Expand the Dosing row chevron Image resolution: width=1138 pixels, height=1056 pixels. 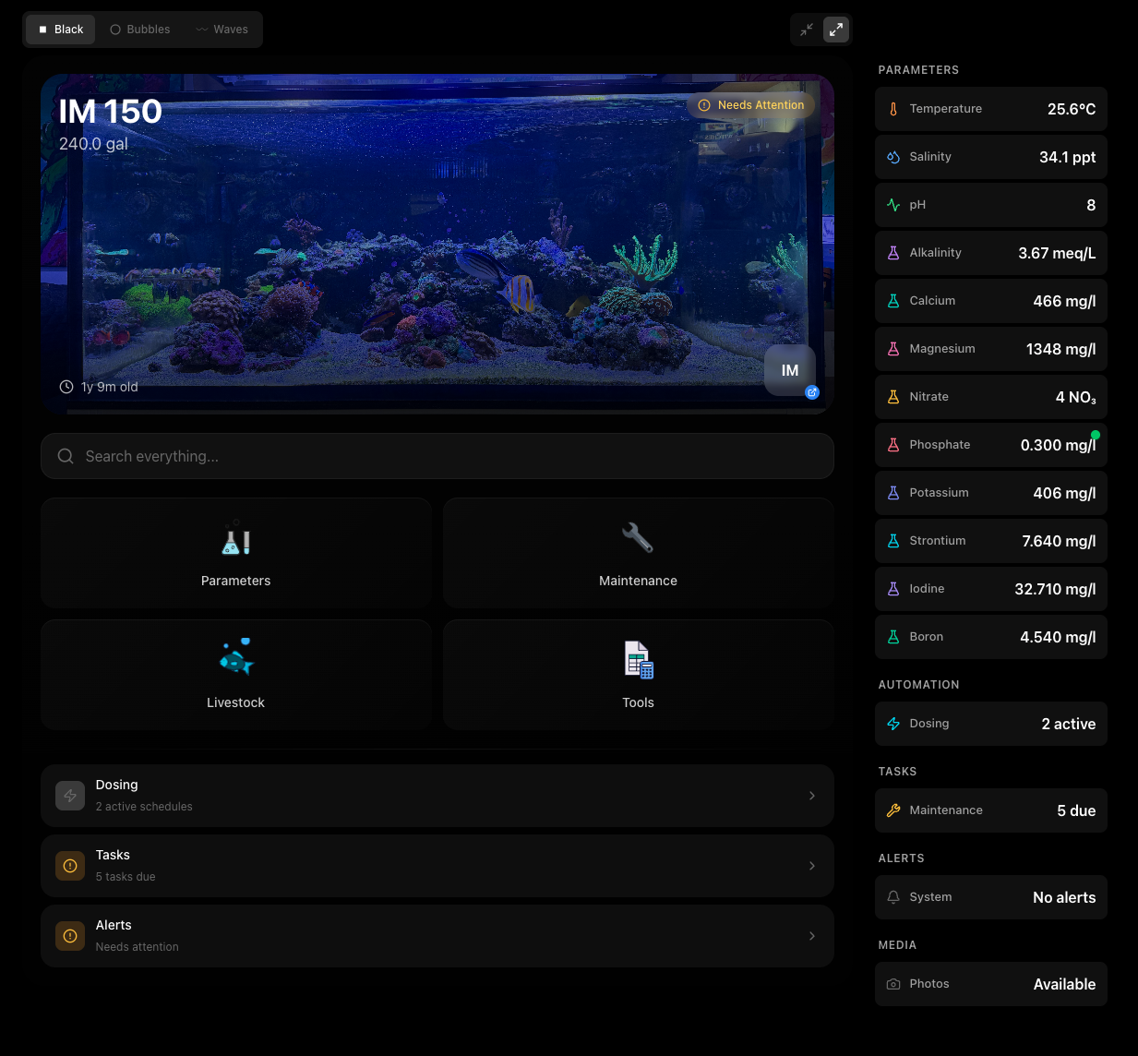(812, 796)
